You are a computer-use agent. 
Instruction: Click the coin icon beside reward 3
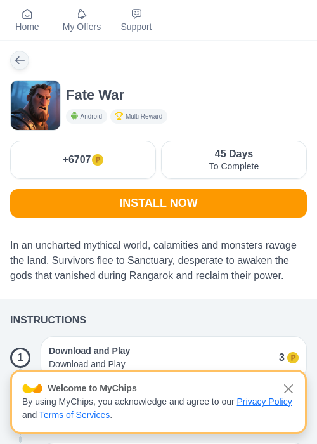pyautogui.click(x=293, y=358)
